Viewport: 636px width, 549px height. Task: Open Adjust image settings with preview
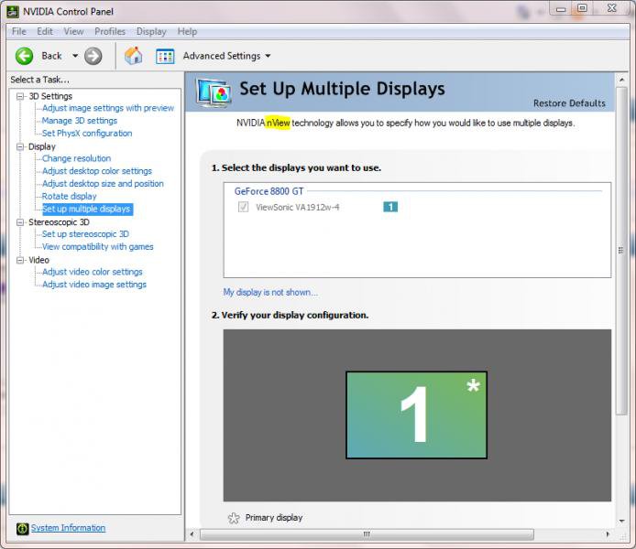[x=108, y=108]
